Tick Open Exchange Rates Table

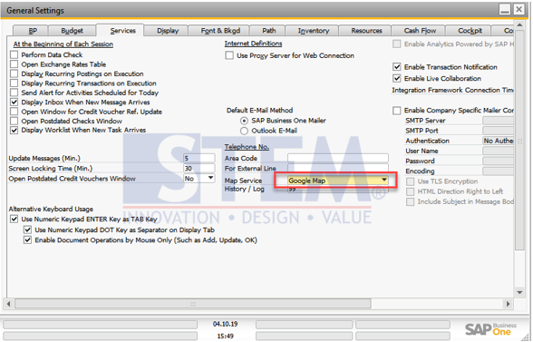point(14,64)
